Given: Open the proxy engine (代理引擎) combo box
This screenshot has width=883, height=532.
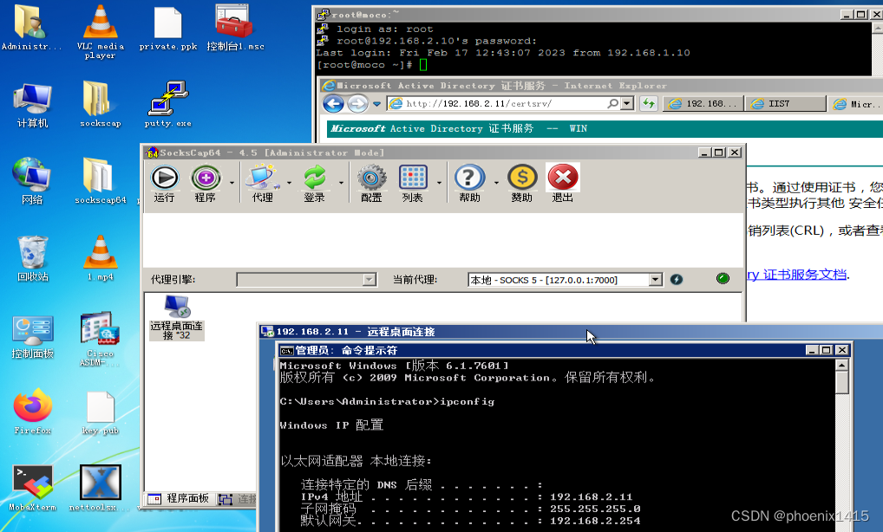Looking at the screenshot, I should click(x=306, y=280).
